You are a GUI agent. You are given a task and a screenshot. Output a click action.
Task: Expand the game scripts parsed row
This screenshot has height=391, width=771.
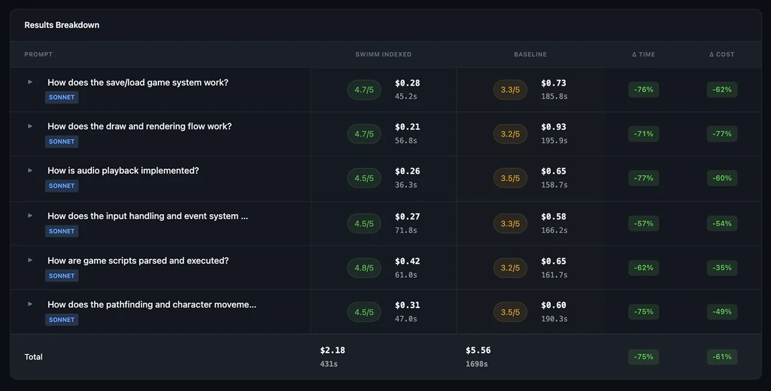point(30,260)
